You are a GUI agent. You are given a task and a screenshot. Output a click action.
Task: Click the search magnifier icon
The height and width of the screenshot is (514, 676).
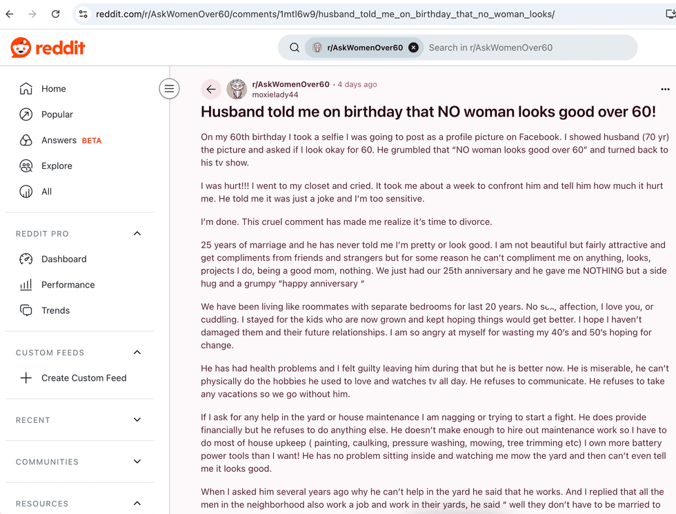point(295,48)
